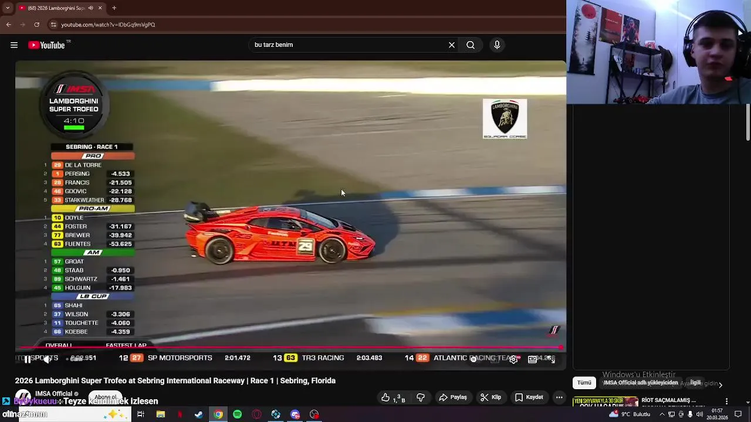
Task: Create a clip with the Klip button
Action: tap(490, 397)
